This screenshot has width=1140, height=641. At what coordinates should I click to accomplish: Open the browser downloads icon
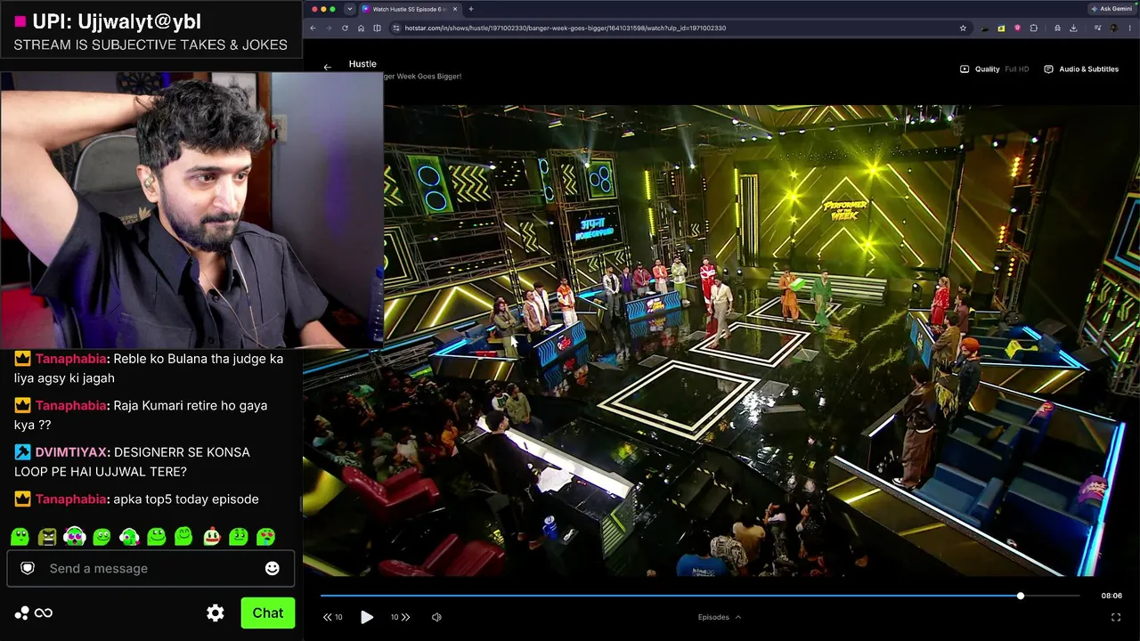[x=1073, y=28]
